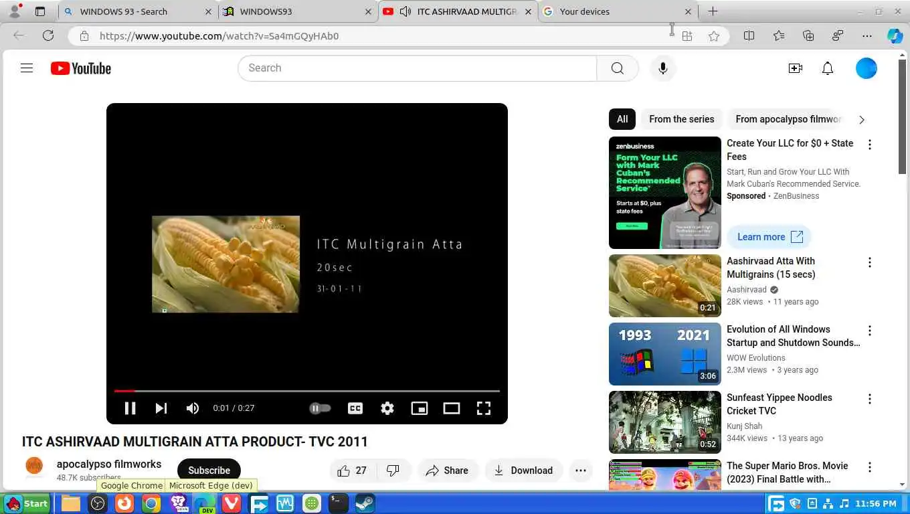Open Edge settings and more menu
Screen dimensions: 910x514
point(867,36)
